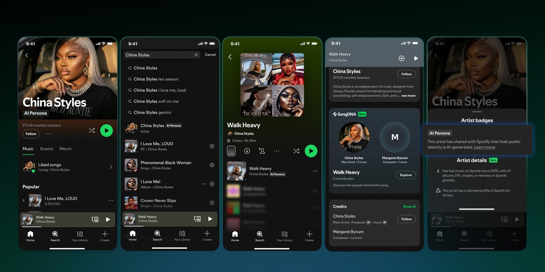This screenshot has width=545, height=272.
Task: Open China Styles Main Artist avatar in SongDNA
Action: point(354,137)
